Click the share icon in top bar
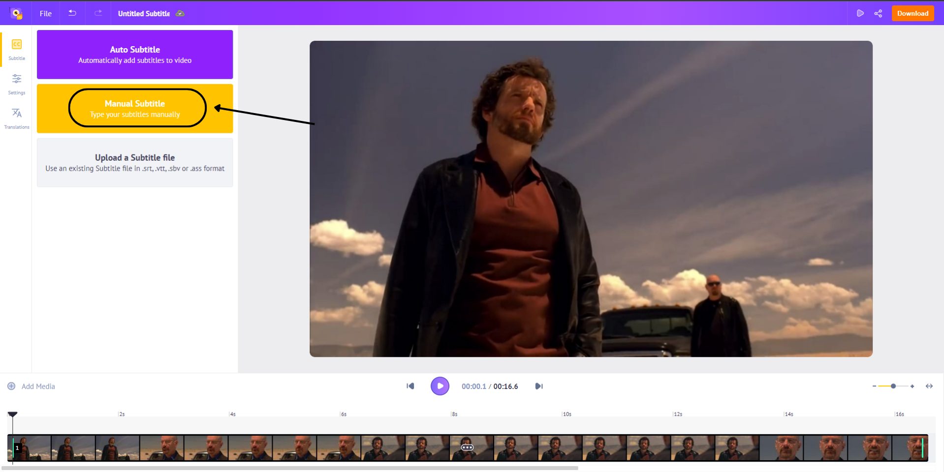The image size is (944, 472). point(878,13)
